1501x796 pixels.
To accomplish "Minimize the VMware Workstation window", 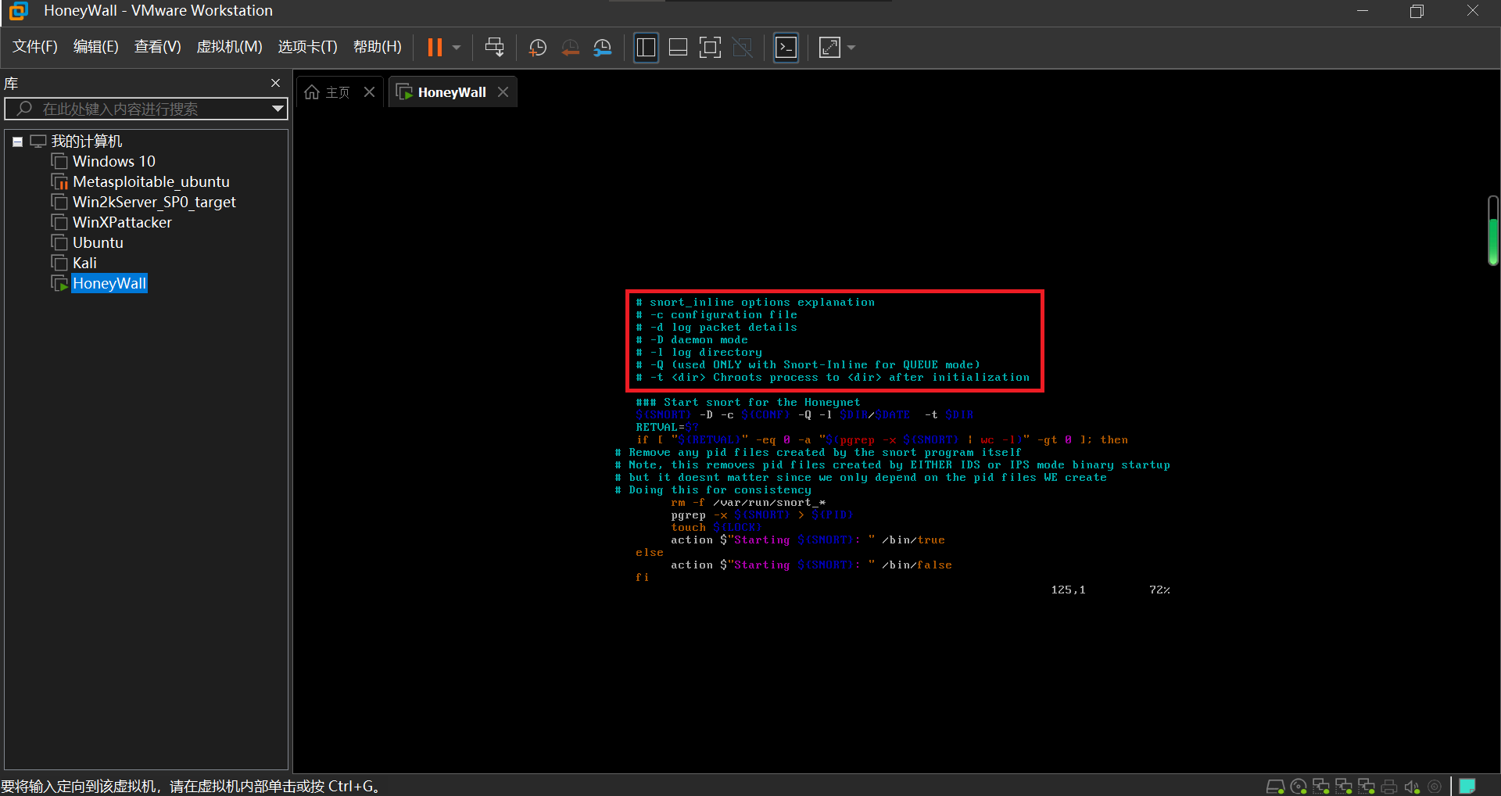I will [x=1363, y=11].
